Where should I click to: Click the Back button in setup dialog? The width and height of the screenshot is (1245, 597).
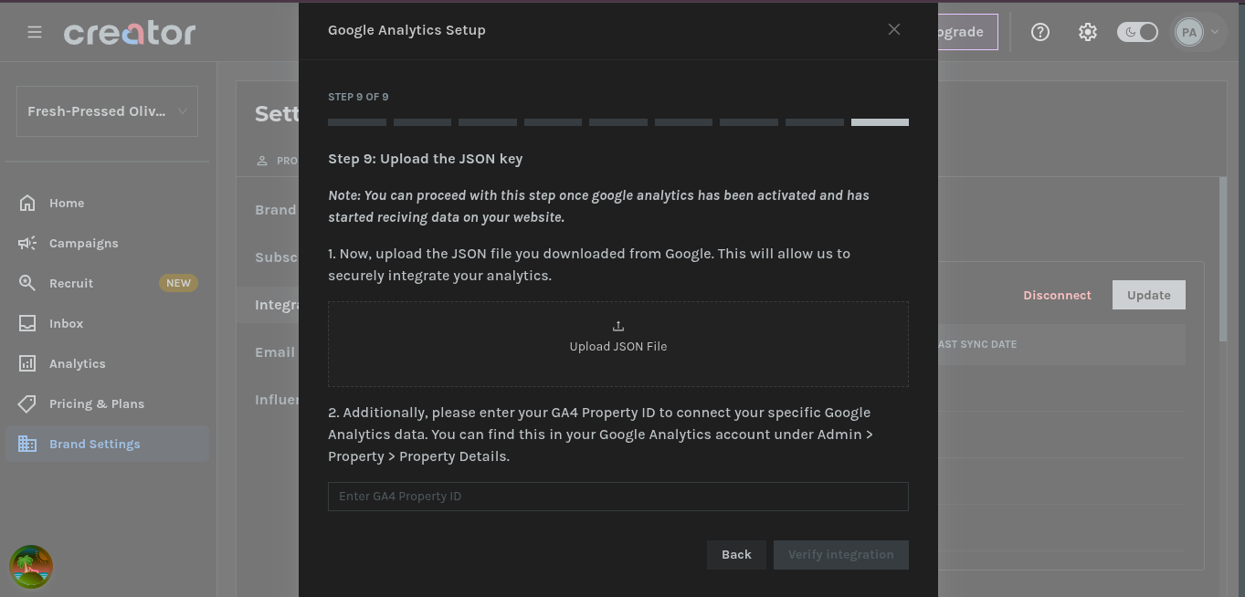[736, 555]
